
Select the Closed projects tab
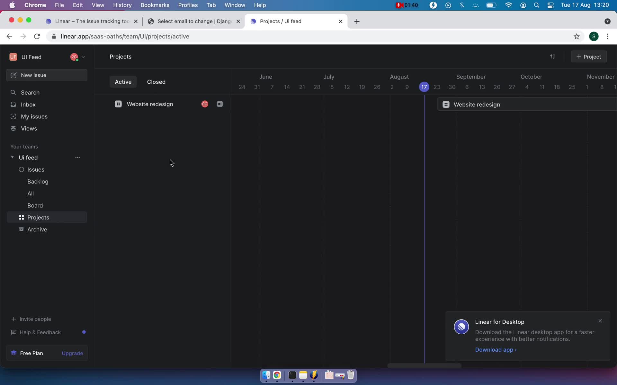156,81
